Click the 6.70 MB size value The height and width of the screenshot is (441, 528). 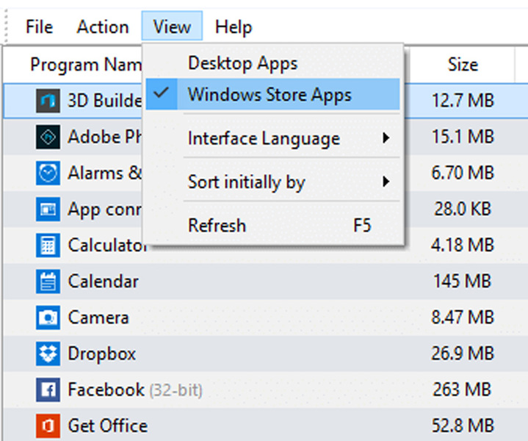(463, 173)
